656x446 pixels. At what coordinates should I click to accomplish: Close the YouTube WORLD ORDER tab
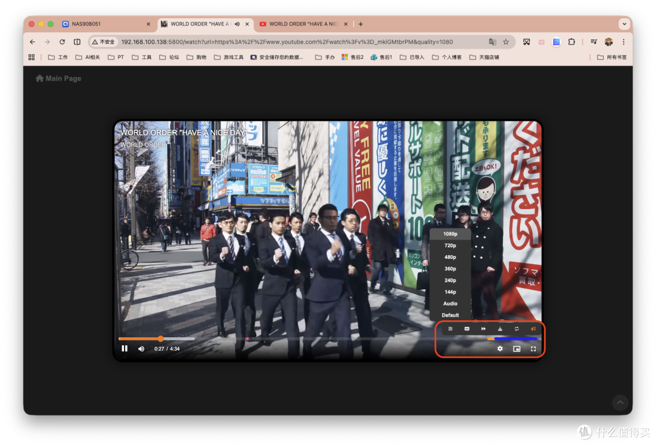346,24
